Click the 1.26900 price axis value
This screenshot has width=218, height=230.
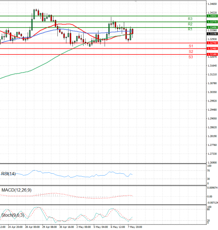212,163
